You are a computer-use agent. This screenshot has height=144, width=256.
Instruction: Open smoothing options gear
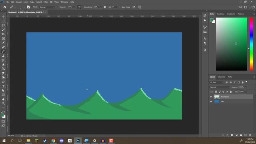tap(105, 7)
